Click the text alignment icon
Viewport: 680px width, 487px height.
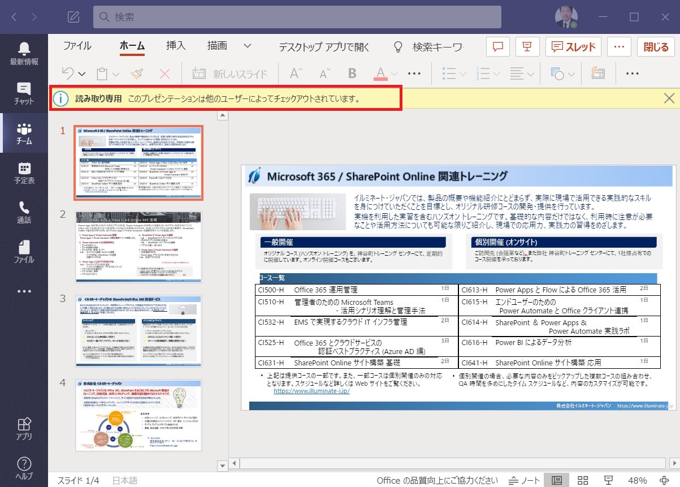pyautogui.click(x=516, y=74)
